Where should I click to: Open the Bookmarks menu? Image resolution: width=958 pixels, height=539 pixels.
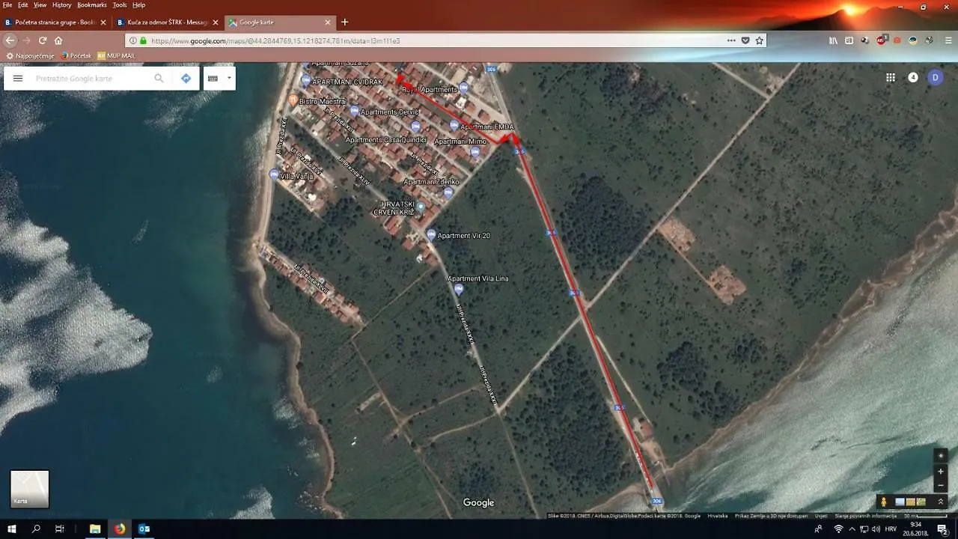(92, 5)
